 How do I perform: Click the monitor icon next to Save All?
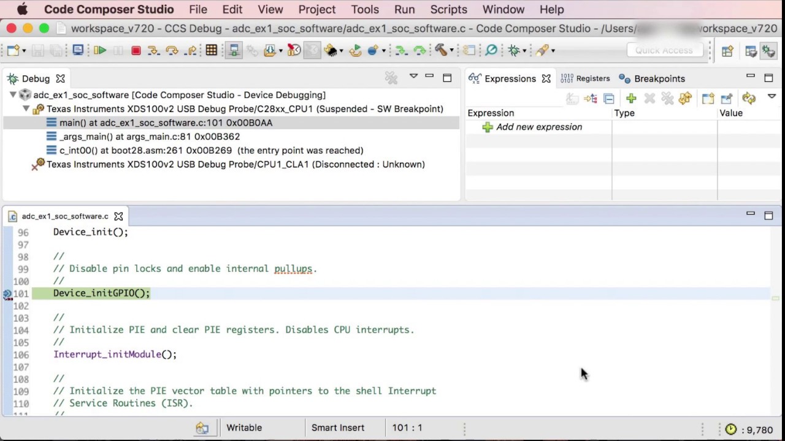pyautogui.click(x=78, y=51)
